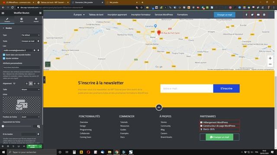
Task: Switch to the Style tab
Action: coord(22,20)
